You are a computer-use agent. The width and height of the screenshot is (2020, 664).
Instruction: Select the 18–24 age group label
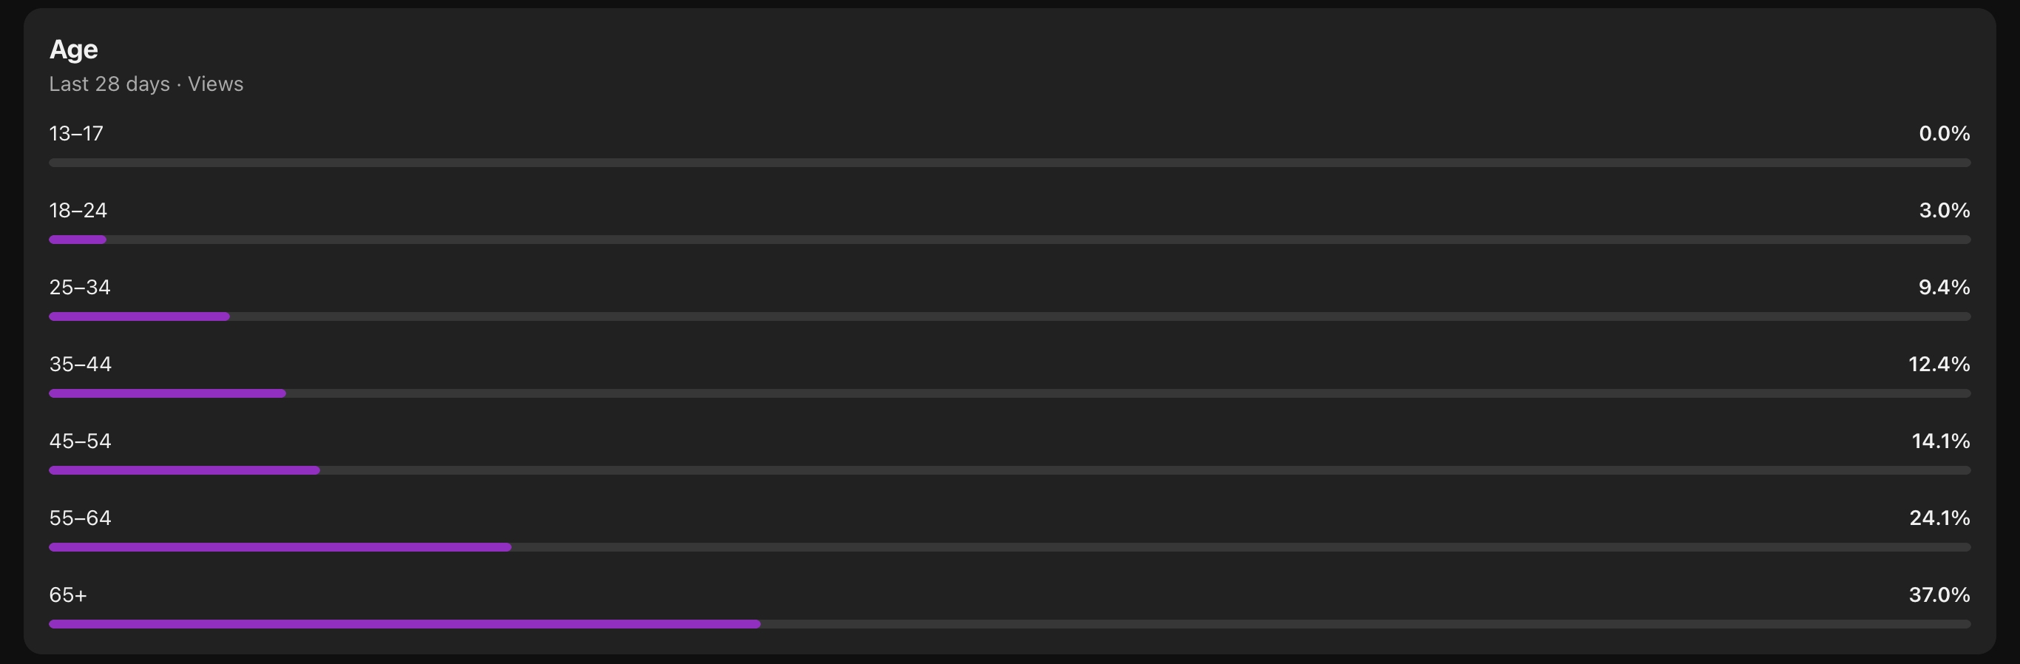78,210
